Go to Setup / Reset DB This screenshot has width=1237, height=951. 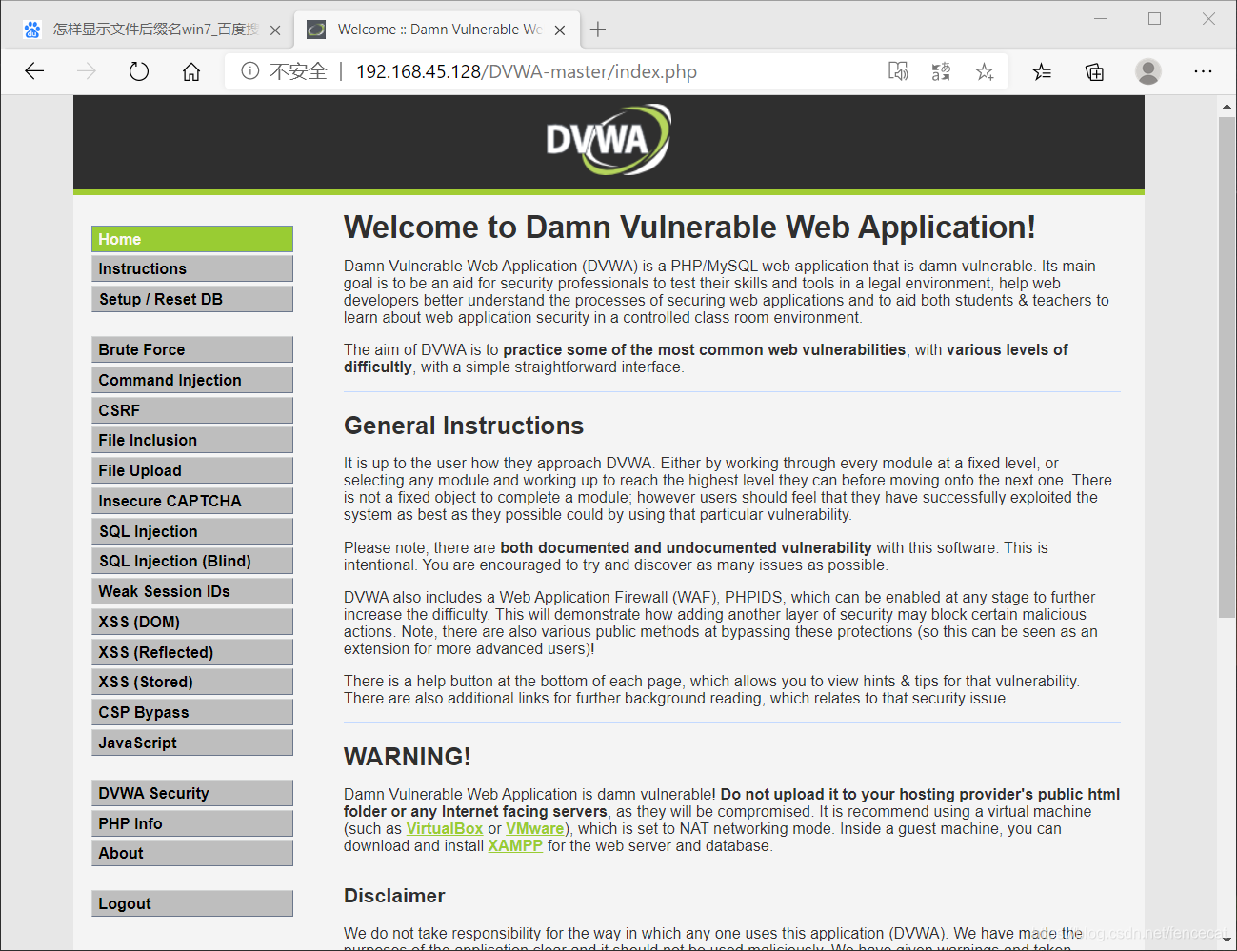[192, 299]
